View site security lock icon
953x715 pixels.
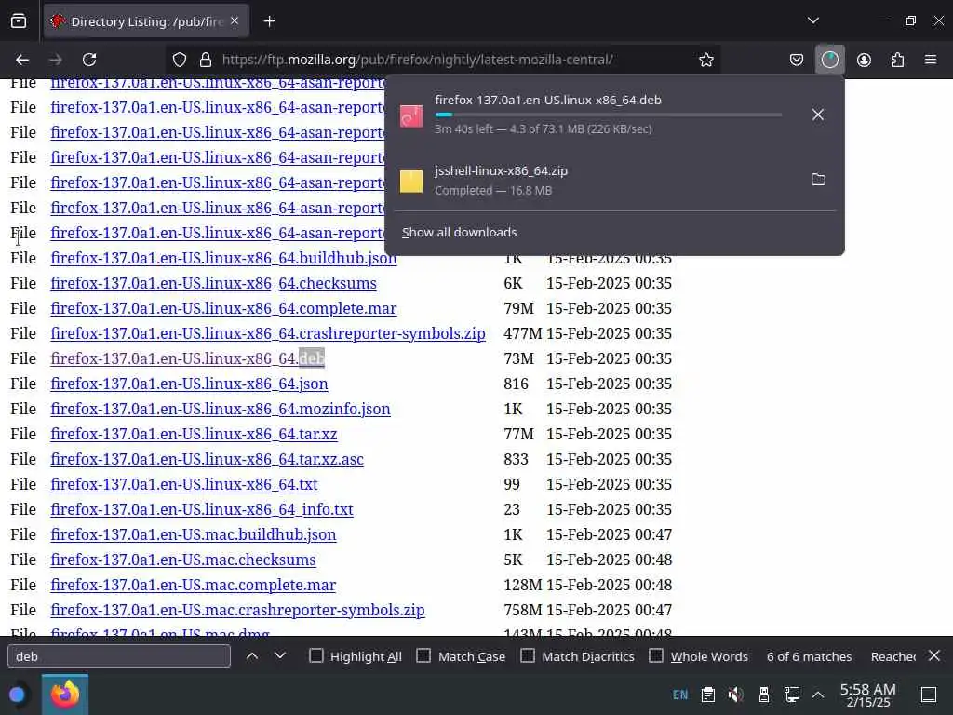[206, 60]
